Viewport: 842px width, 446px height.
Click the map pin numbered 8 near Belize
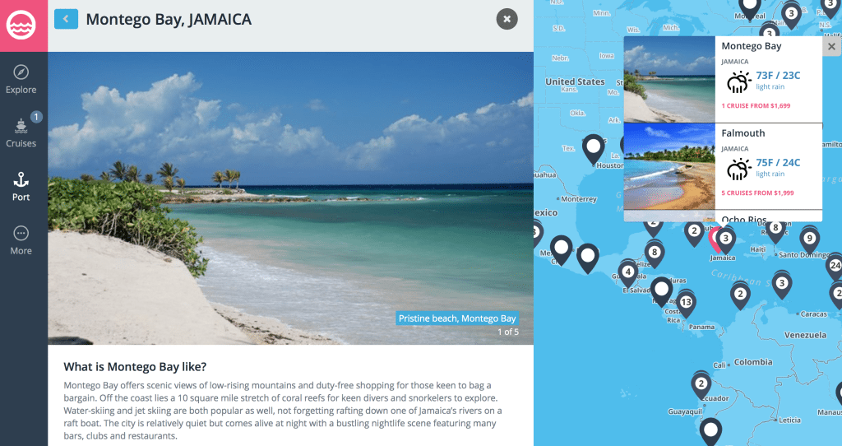tap(654, 253)
